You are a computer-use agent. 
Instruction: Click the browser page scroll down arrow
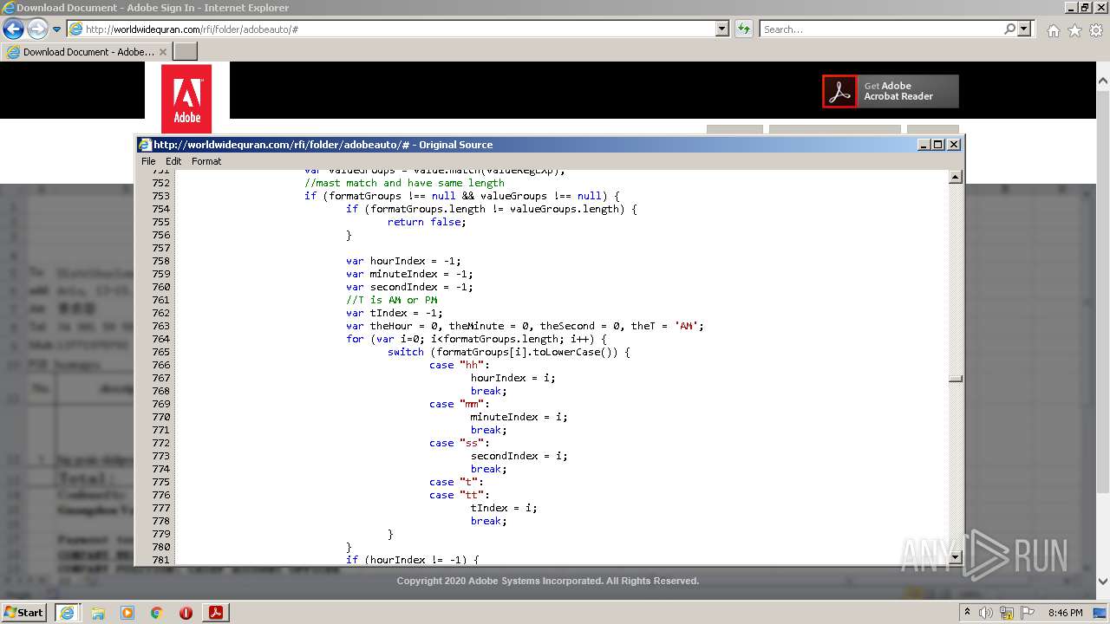[x=1103, y=582]
